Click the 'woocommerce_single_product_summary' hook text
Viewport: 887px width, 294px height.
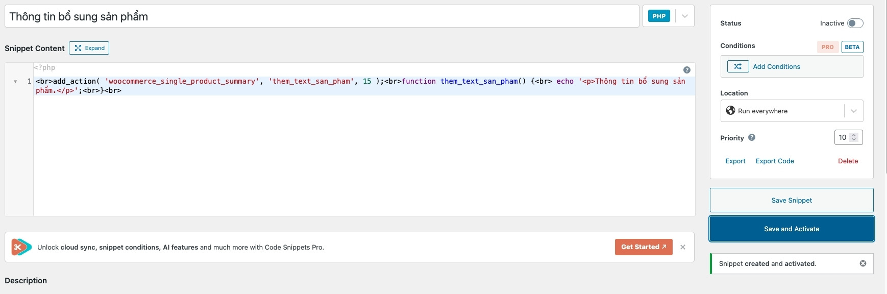[x=182, y=81]
